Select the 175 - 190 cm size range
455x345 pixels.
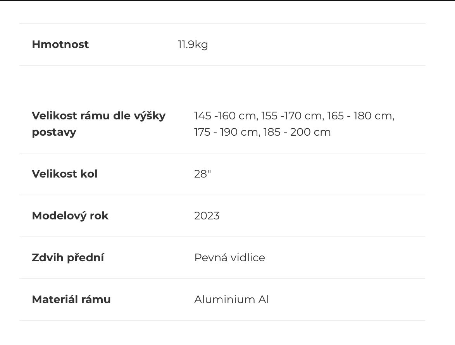[x=226, y=132]
